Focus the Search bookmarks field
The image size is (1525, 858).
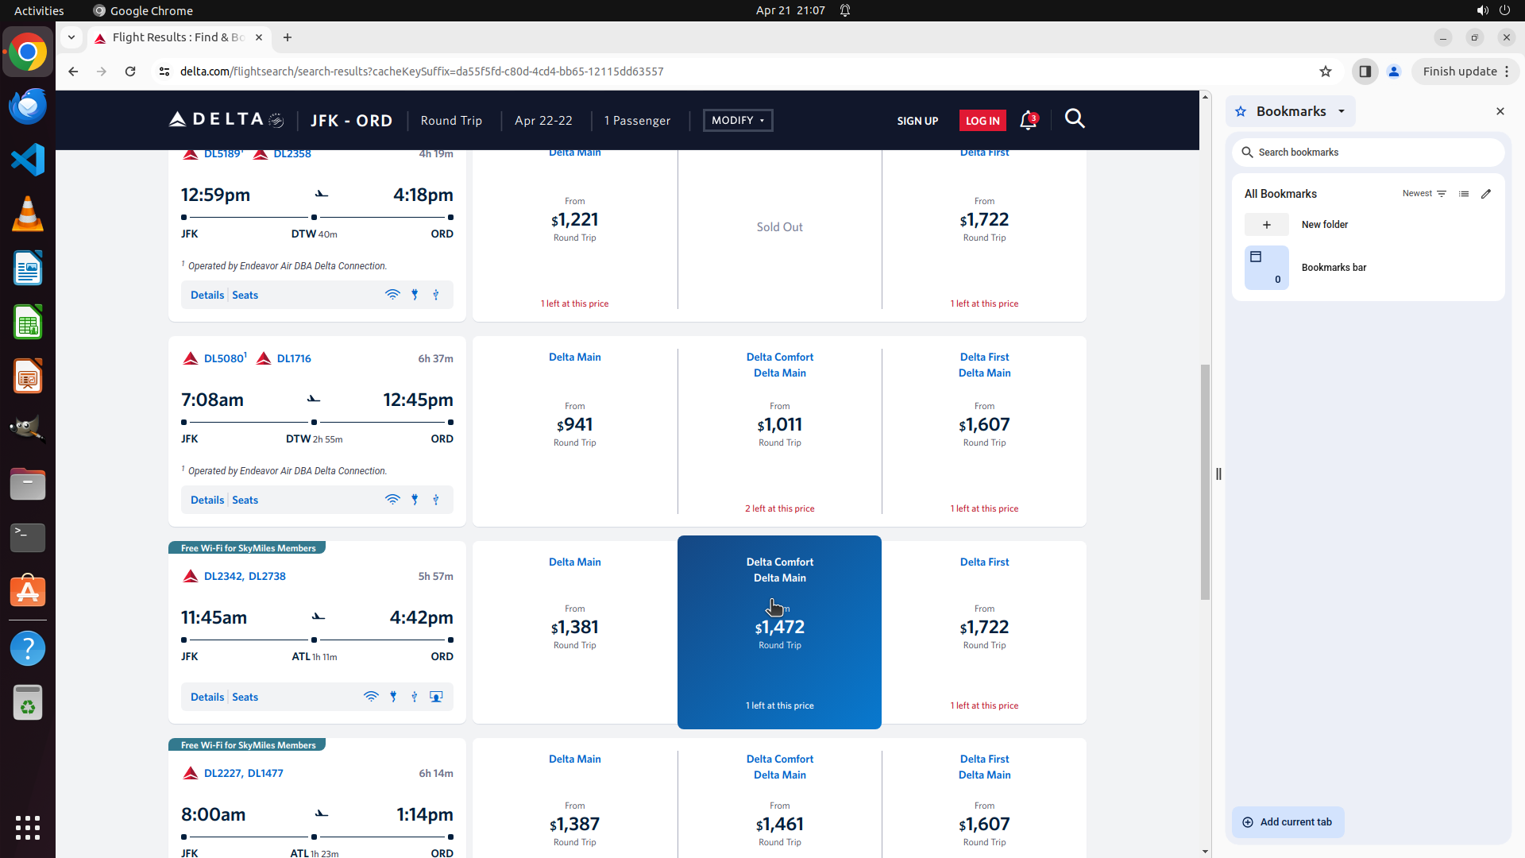pyautogui.click(x=1368, y=153)
